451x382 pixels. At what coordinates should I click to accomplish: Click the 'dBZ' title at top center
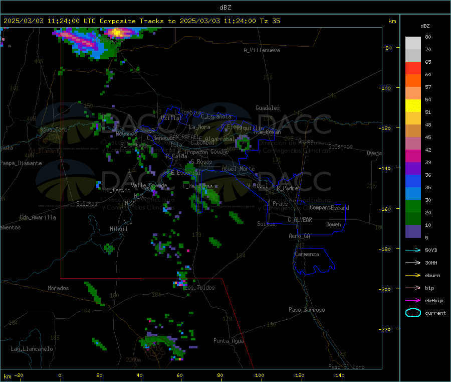click(x=225, y=8)
